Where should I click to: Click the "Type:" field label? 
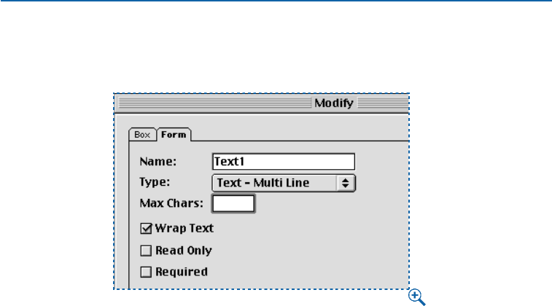pos(157,183)
